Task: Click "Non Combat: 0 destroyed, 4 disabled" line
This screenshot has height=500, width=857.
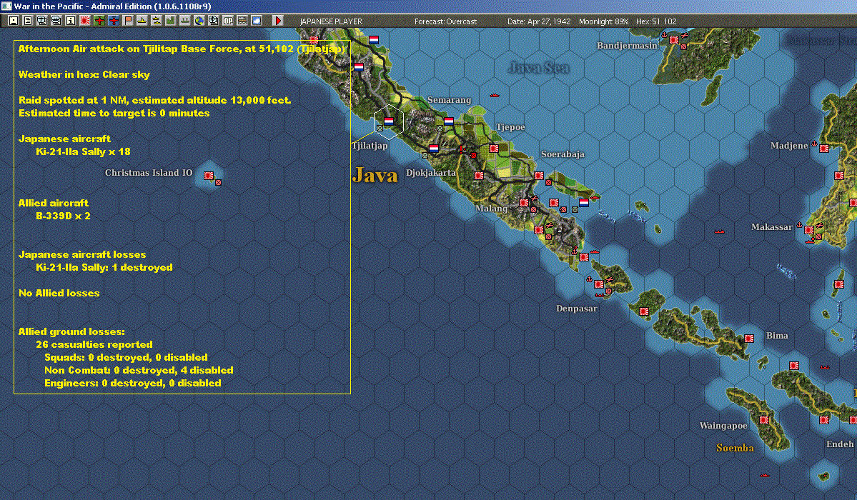Action: (139, 370)
